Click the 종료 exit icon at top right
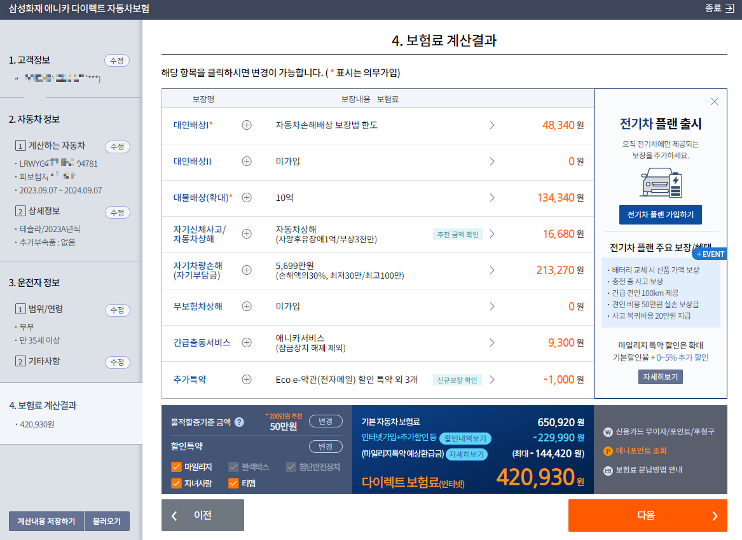 coord(729,8)
